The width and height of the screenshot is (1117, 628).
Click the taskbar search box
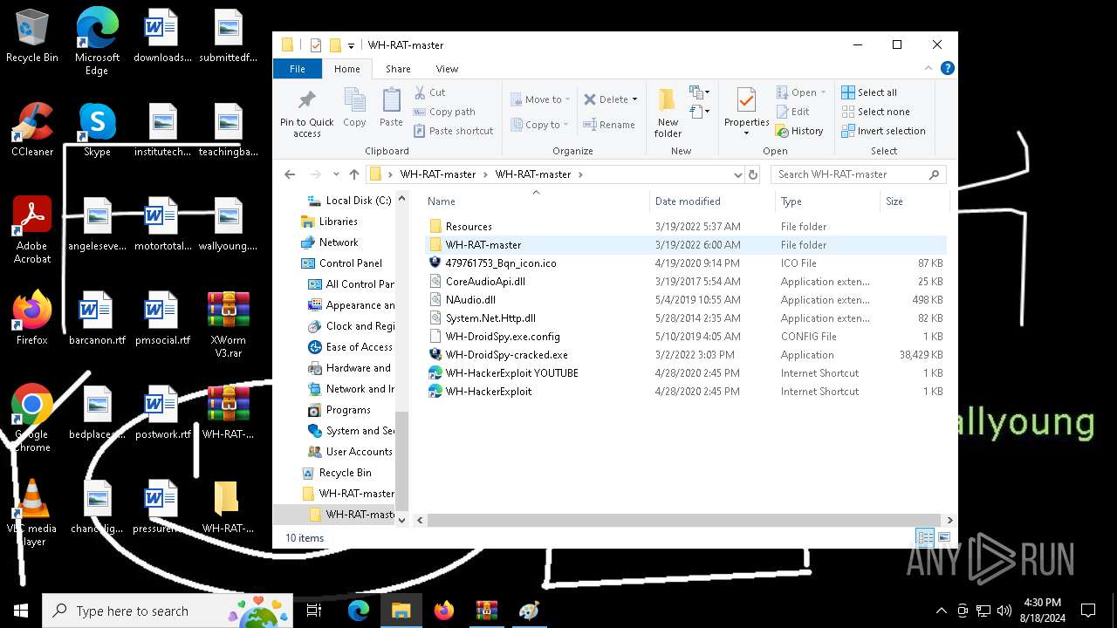(x=168, y=611)
